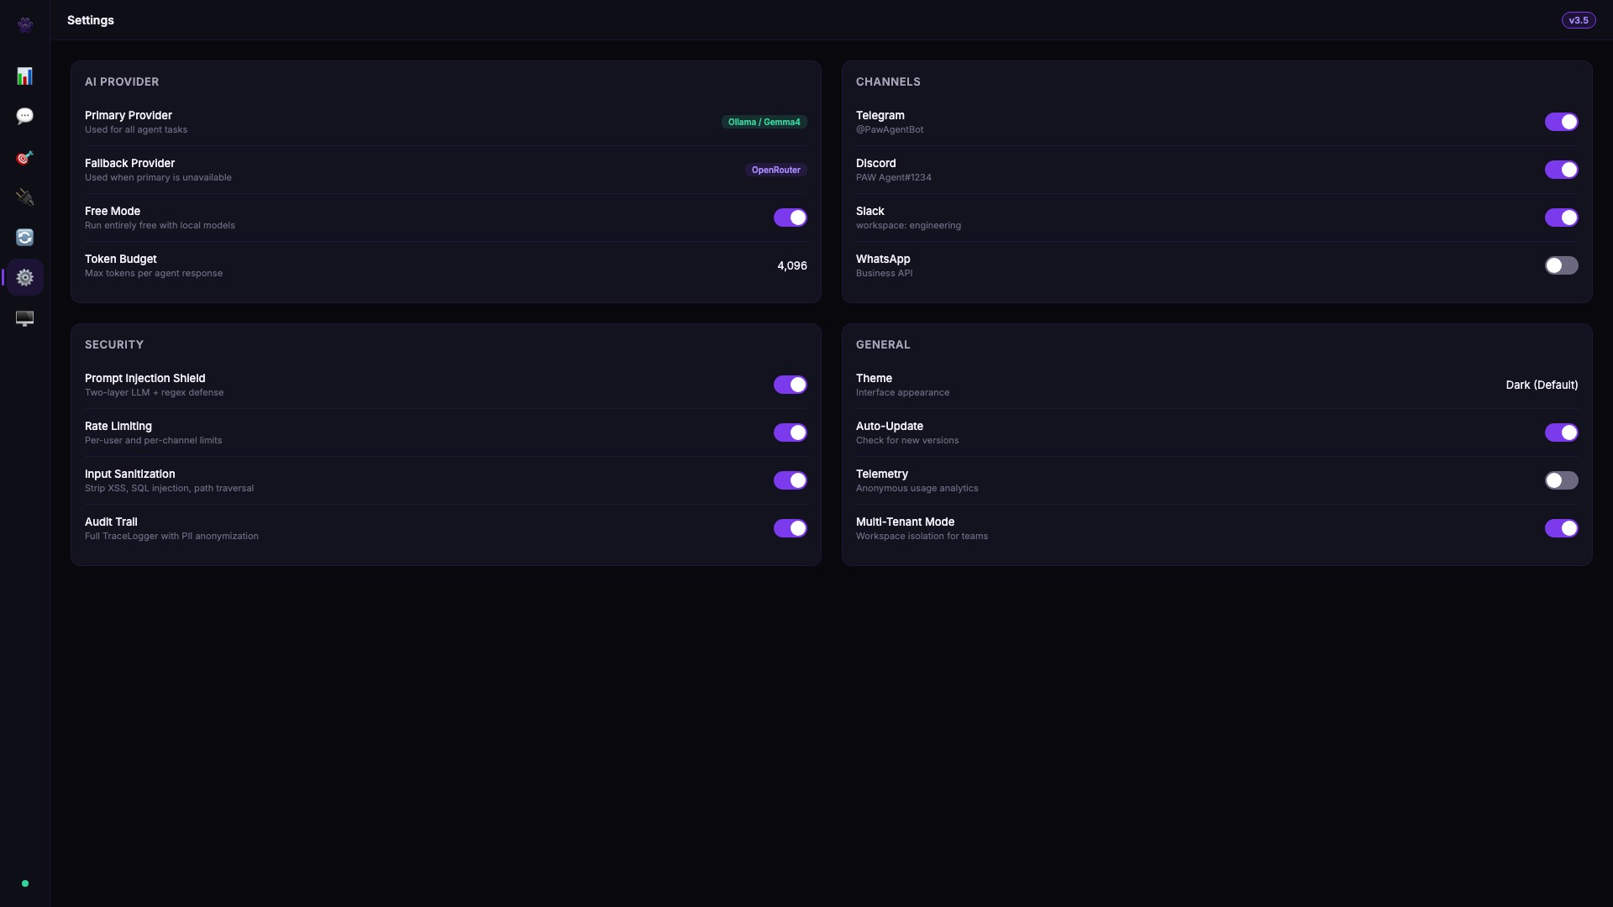Image resolution: width=1613 pixels, height=907 pixels.
Task: Edit the Token Budget value 4,096
Action: coord(791,265)
